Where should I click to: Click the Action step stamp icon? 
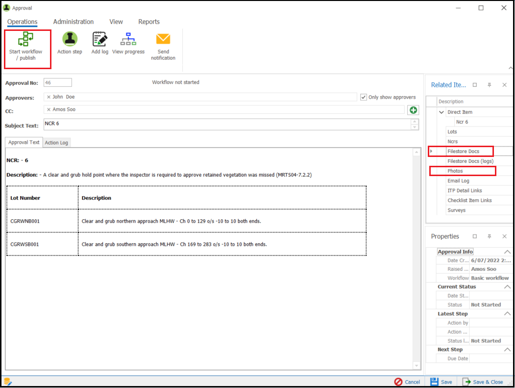click(x=70, y=39)
